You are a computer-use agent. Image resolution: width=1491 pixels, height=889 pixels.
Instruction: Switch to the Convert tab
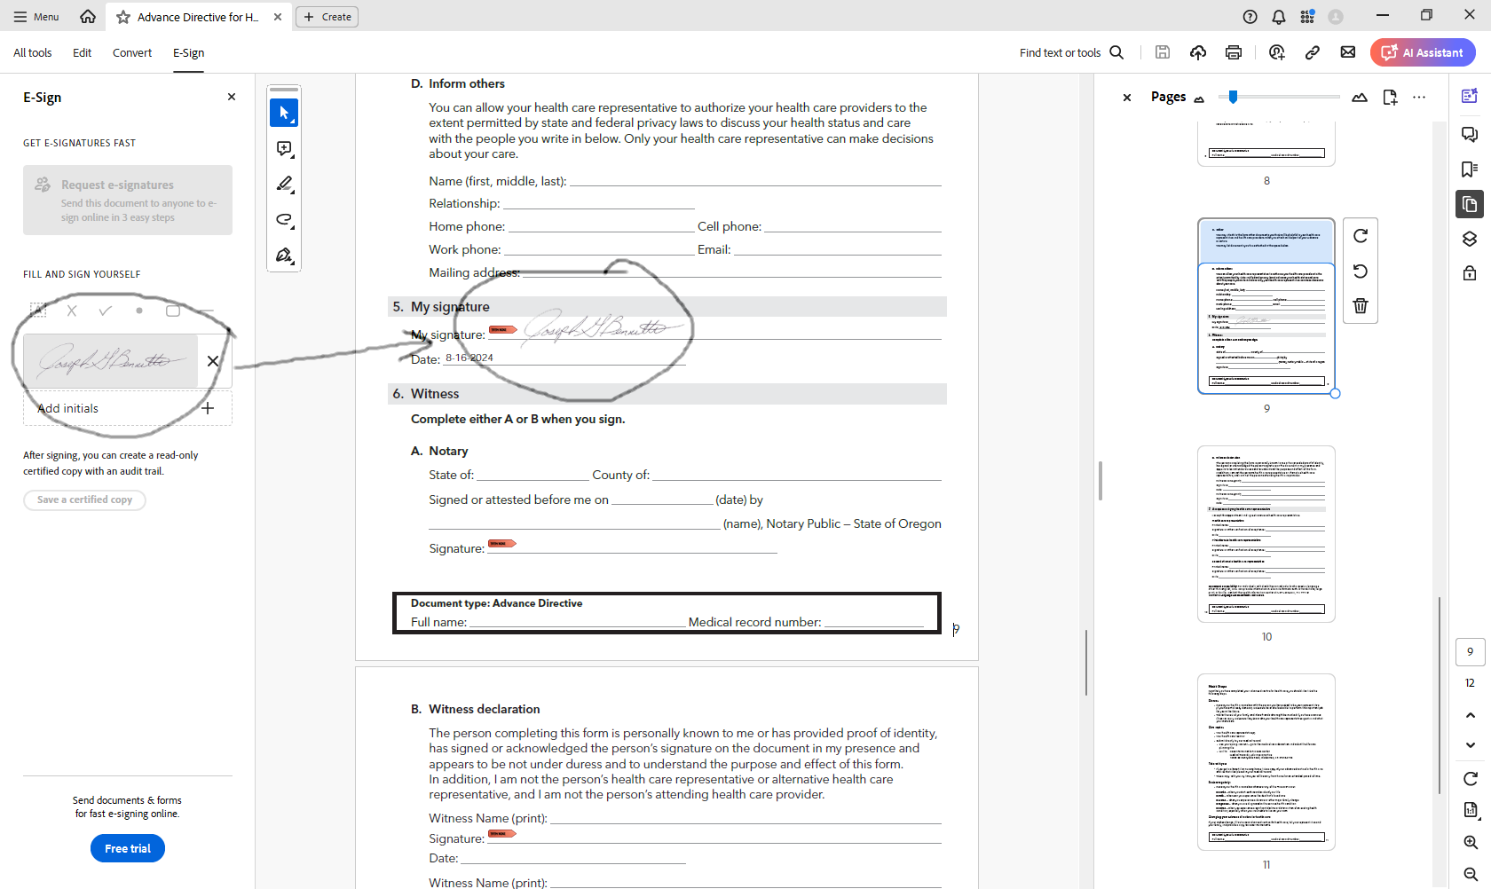[132, 52]
